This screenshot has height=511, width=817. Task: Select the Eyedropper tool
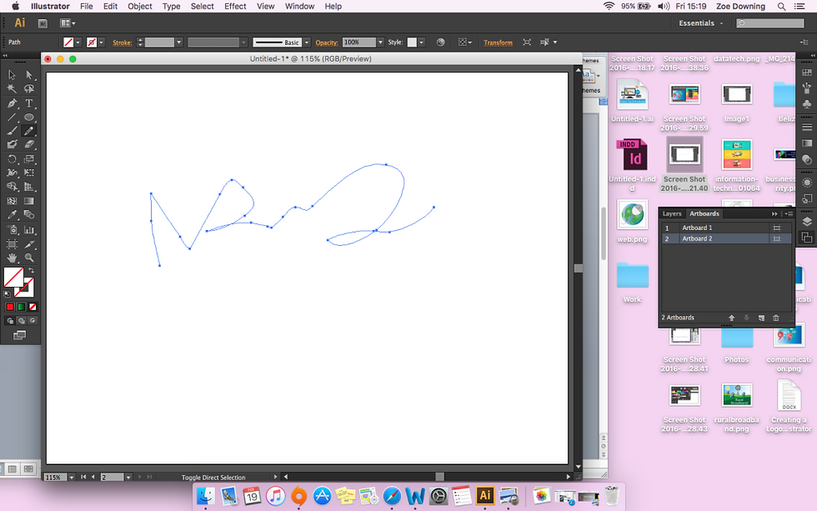point(12,214)
